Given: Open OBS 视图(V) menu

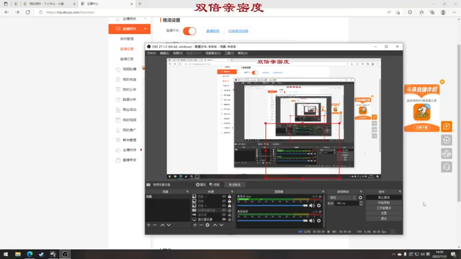Looking at the screenshot, I should [x=177, y=53].
